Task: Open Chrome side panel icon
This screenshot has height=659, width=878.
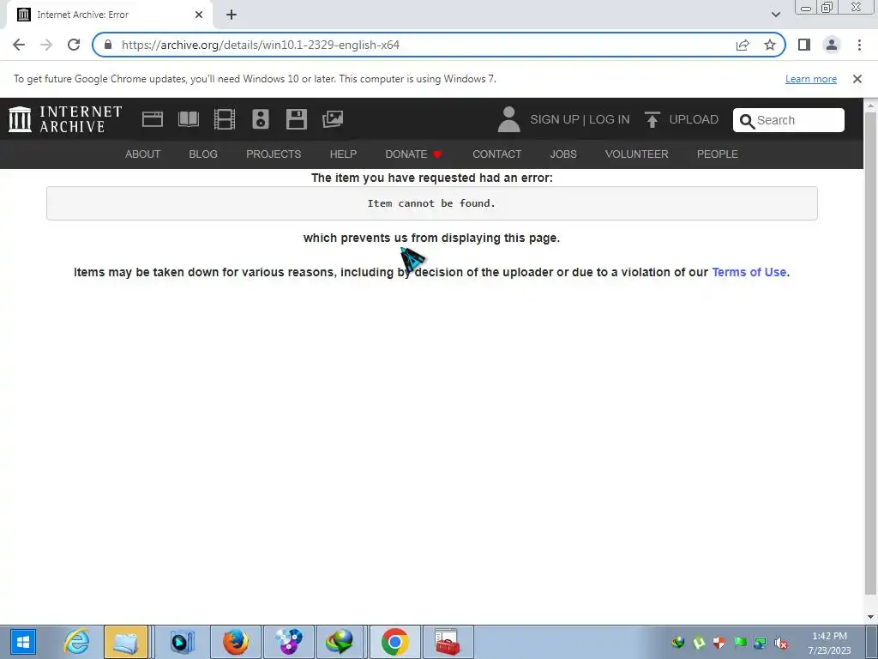Action: (x=804, y=45)
